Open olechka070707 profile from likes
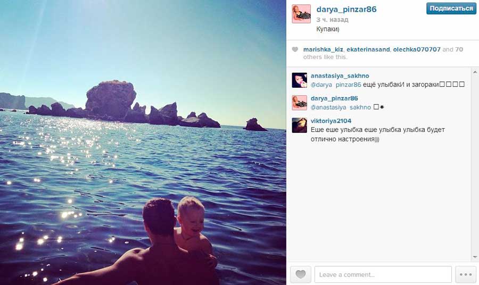This screenshot has height=285, width=479. click(417, 49)
